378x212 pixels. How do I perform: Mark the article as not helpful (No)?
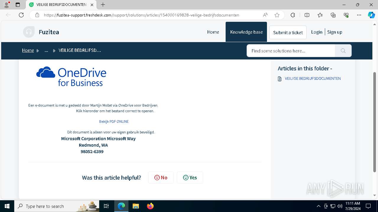pos(161,178)
